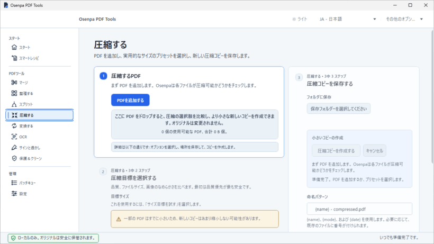Open the Settings sliders icon
The height and width of the screenshot is (244, 434).
(14, 194)
